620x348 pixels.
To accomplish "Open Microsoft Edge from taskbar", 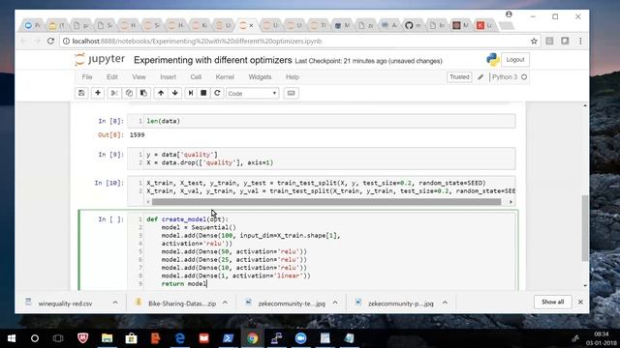I will click(x=179, y=338).
